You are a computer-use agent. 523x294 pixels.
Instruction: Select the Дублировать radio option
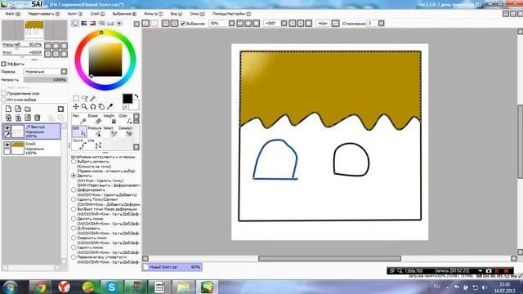[74, 229]
